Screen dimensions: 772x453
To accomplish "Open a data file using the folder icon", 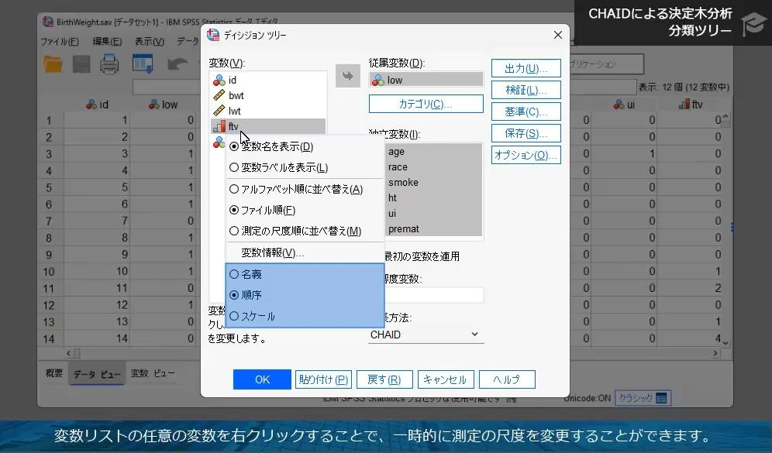I will 52,64.
